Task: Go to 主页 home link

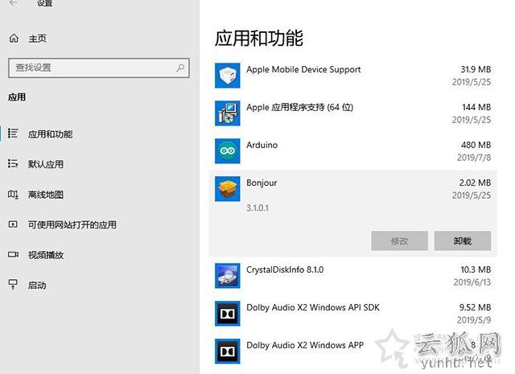Action: click(x=37, y=39)
